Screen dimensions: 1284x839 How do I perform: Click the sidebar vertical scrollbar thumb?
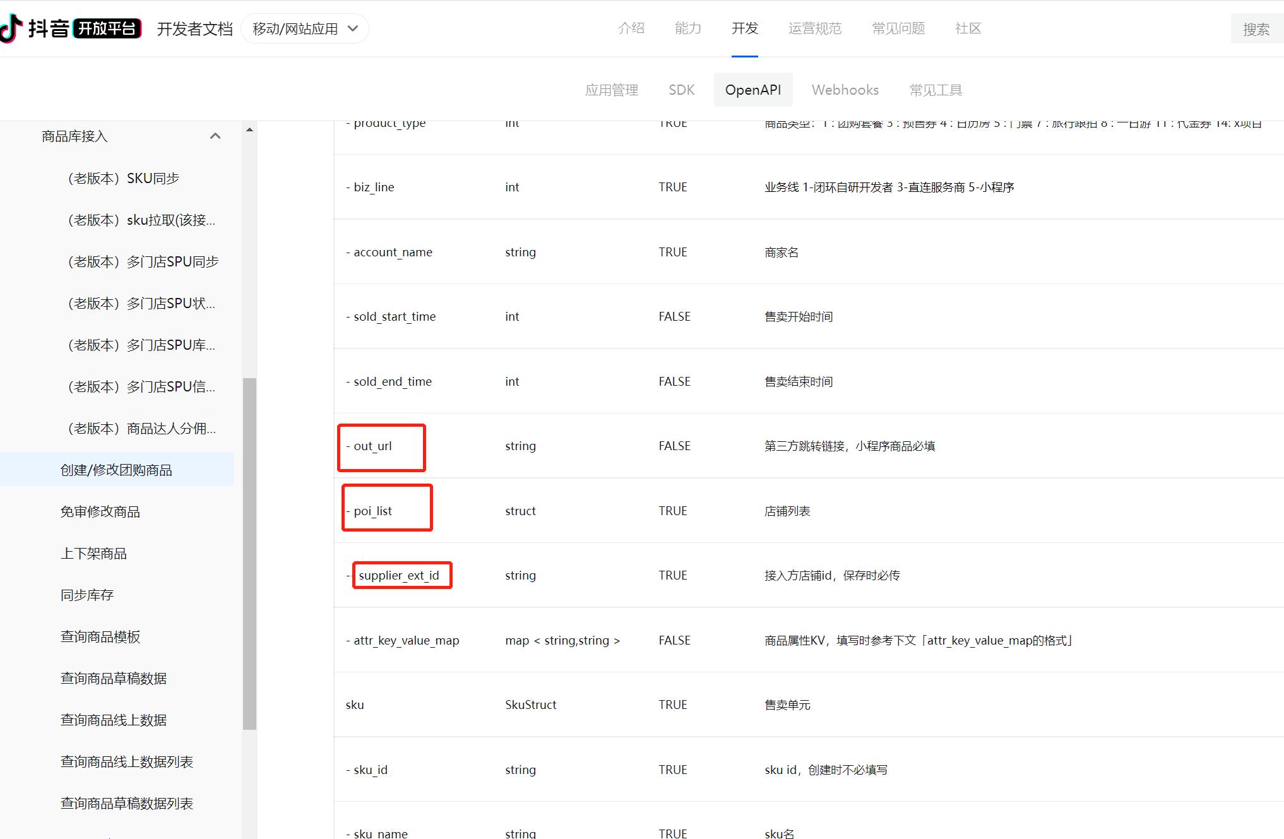tap(249, 553)
